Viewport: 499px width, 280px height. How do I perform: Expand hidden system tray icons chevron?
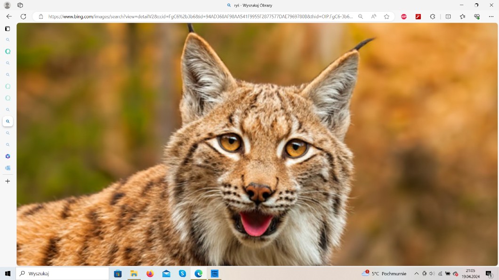coord(416,273)
